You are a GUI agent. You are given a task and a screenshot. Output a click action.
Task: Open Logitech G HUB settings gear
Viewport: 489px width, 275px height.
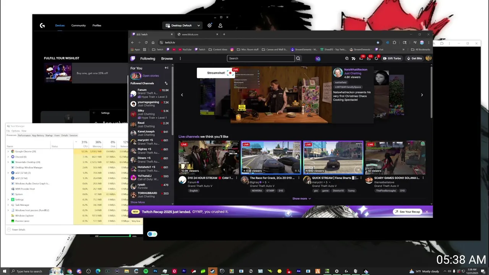point(209,25)
